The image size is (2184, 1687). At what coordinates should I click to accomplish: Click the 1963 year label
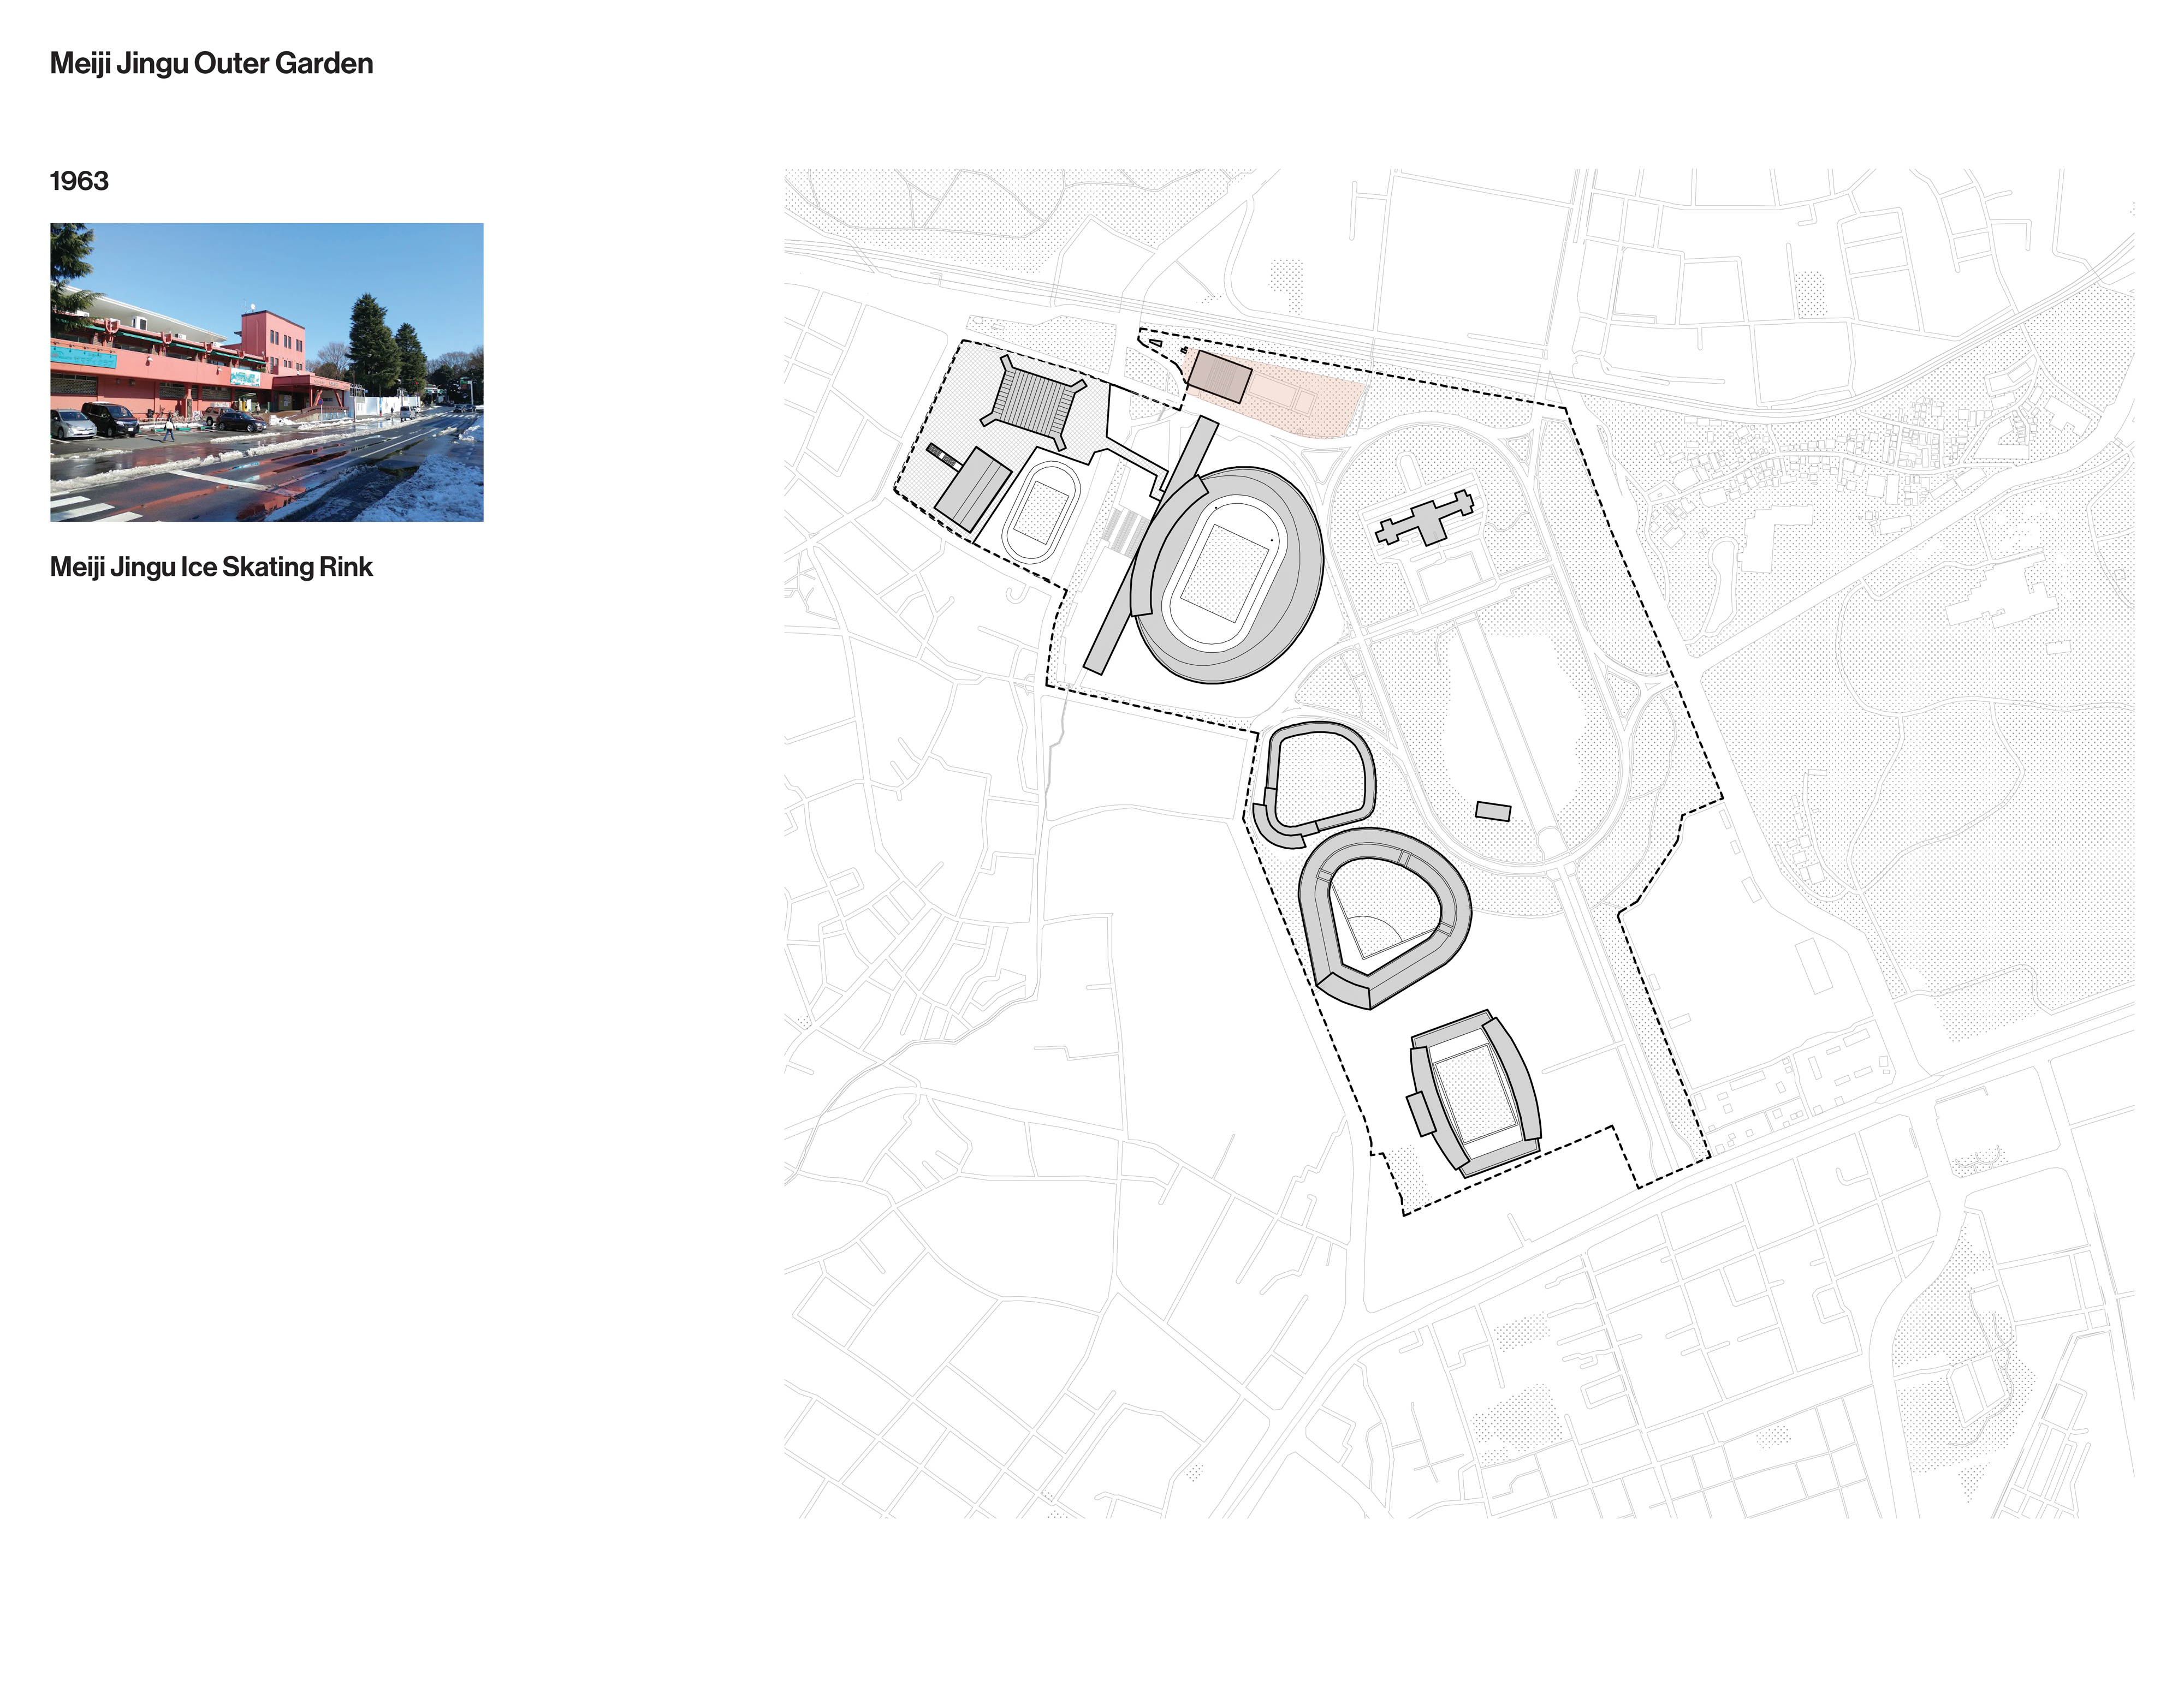79,181
